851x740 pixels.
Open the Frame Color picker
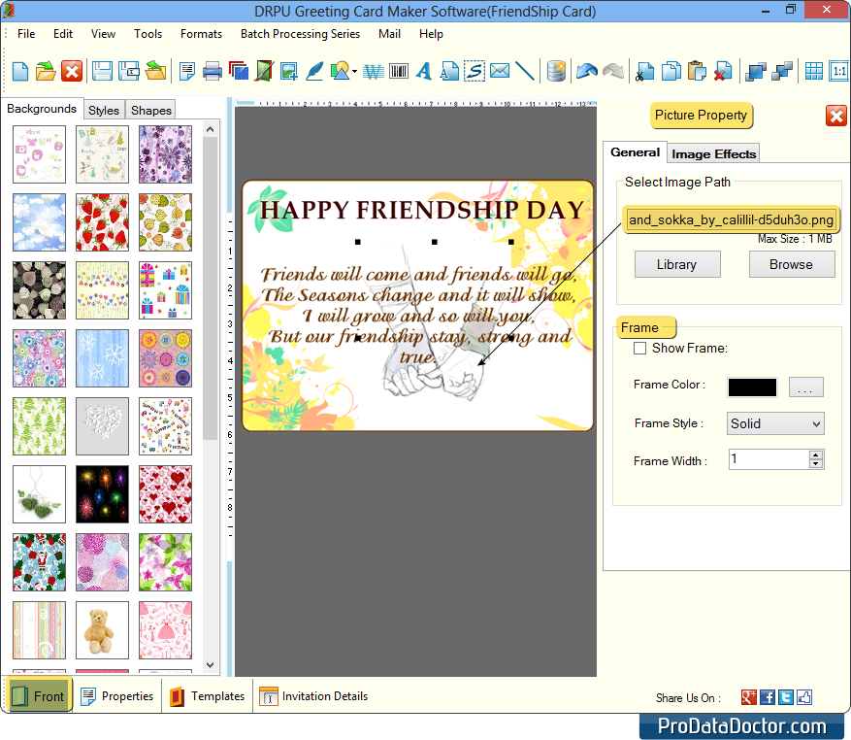point(805,387)
